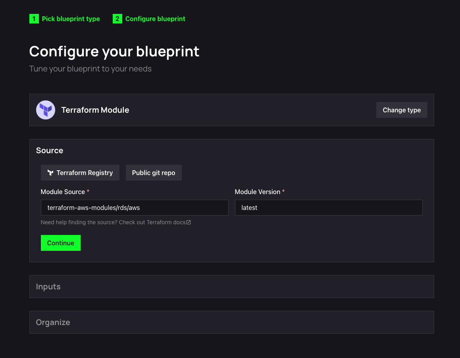Select the Configure blueprint step
The height and width of the screenshot is (358, 460).
click(x=155, y=19)
